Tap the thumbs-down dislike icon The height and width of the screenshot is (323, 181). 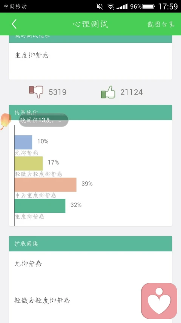pyautogui.click(x=36, y=92)
